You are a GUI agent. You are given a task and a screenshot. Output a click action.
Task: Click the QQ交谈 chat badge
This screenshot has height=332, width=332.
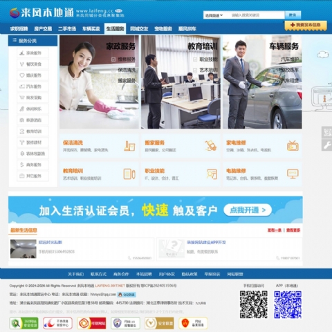[127, 295]
